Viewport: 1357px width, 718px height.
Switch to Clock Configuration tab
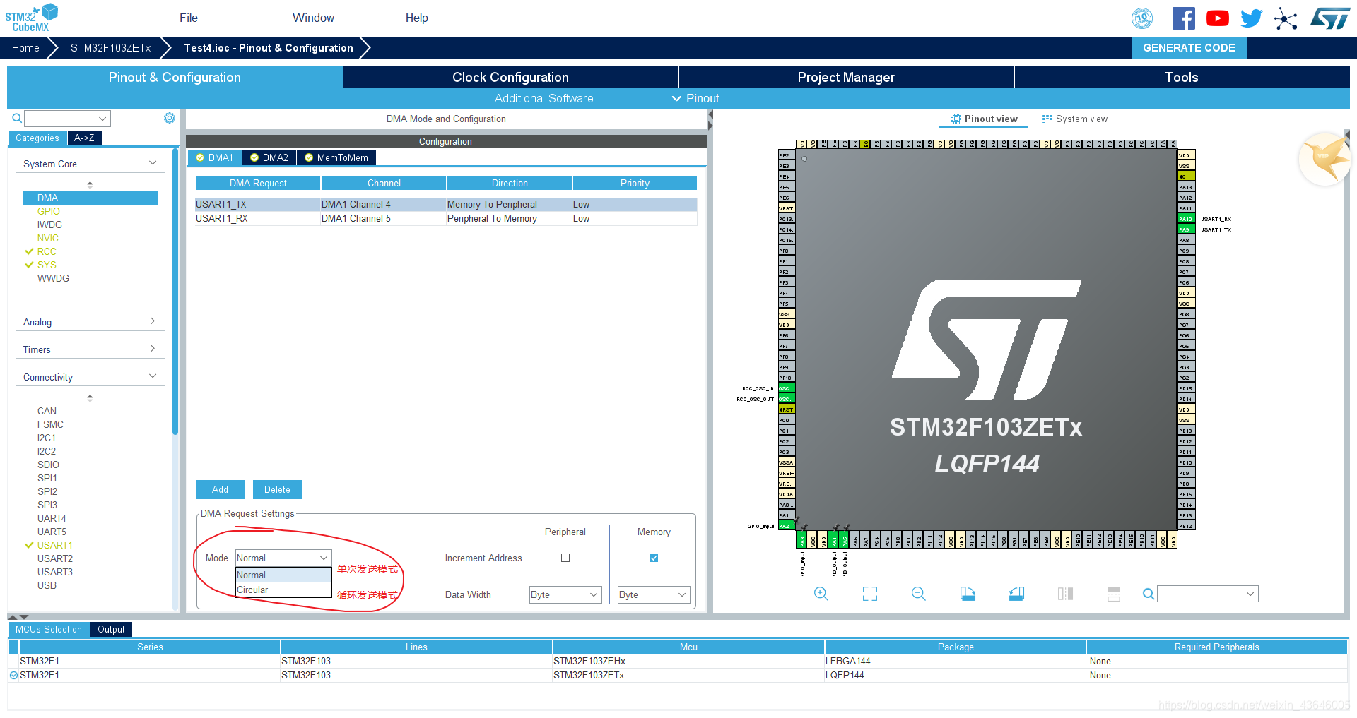click(x=510, y=77)
